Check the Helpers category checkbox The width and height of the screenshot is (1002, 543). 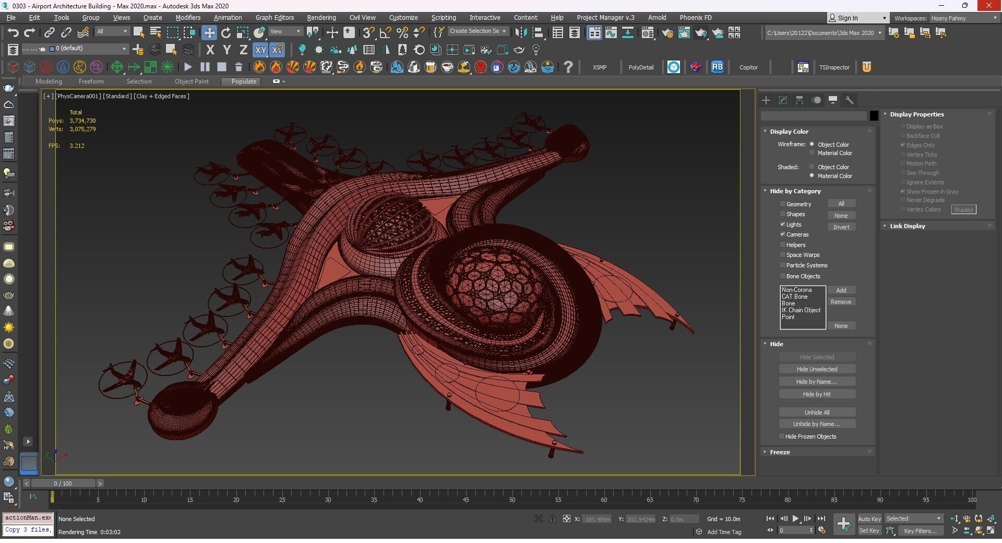coord(782,244)
